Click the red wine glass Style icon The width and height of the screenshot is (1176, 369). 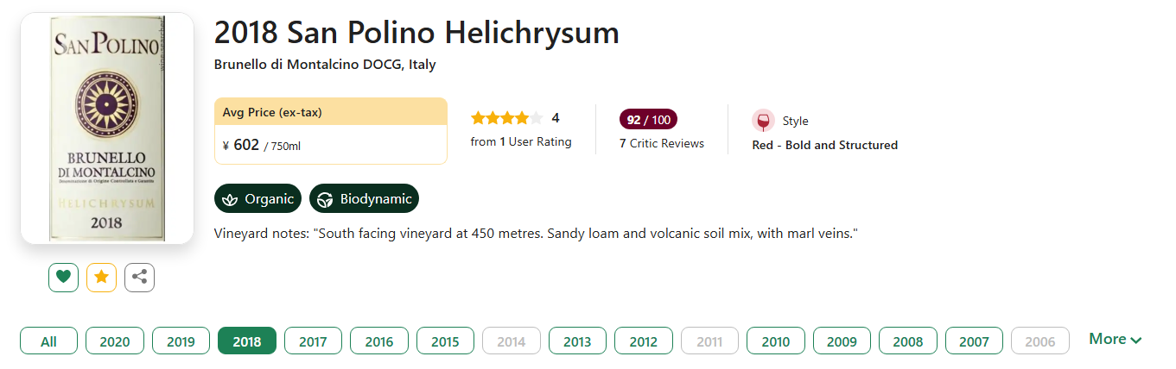pos(763,121)
